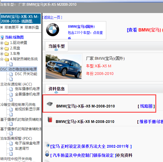This screenshot has height=162, width=163.
Task: Click 4.驾驶员辅助系统 folder label
Action: click(24, 59)
